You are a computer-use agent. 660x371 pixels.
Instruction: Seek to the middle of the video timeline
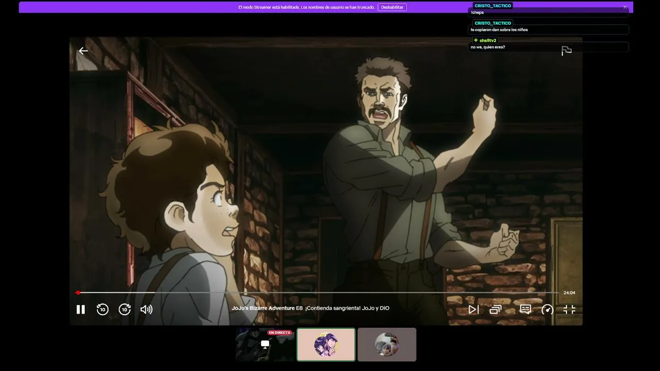pyautogui.click(x=318, y=293)
